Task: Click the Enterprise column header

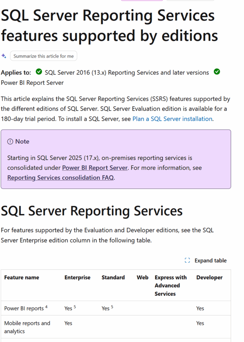Action: [77, 277]
